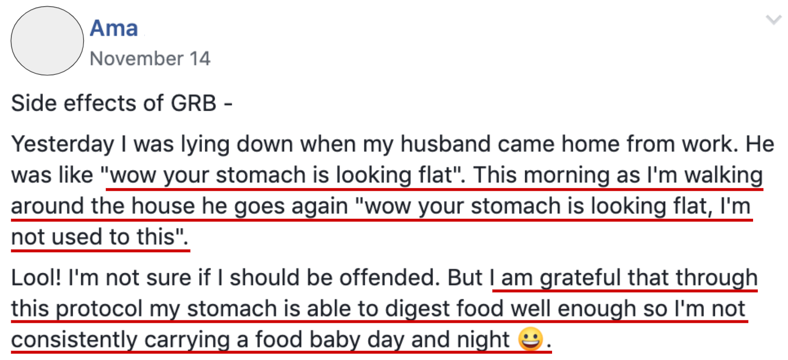Click underlined text 'I am grateful that through'
Viewport: 788px width, 360px height.
[623, 278]
